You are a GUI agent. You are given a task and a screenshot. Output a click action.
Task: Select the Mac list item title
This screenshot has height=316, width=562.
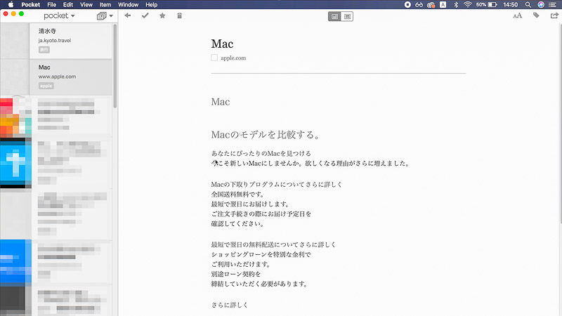tap(44, 67)
